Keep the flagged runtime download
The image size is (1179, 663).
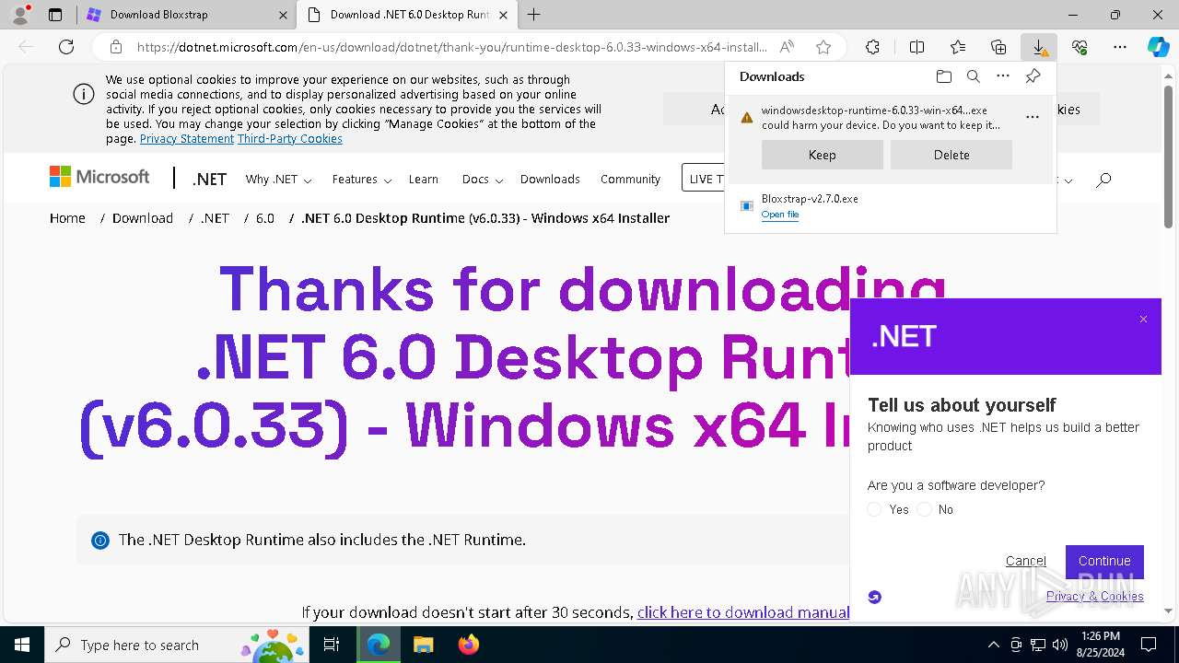pyautogui.click(x=822, y=155)
